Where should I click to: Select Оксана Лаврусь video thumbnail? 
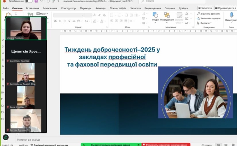(x=26, y=28)
